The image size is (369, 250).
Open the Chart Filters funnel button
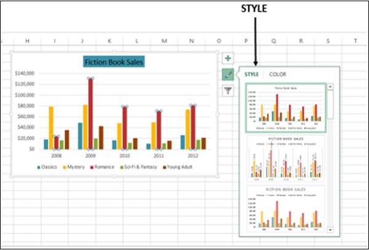228,90
